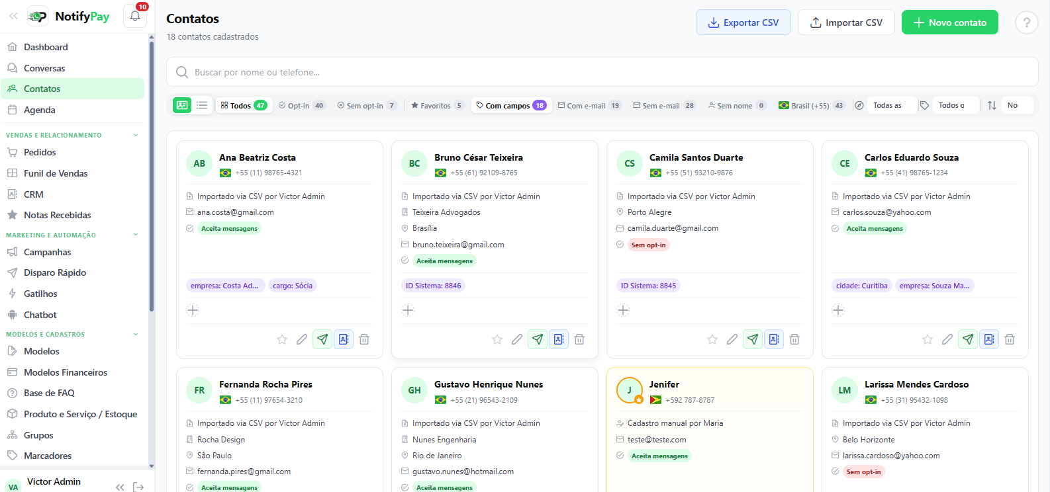Open the 'Todas as' filter dropdown
The image size is (1050, 492).
(892, 105)
